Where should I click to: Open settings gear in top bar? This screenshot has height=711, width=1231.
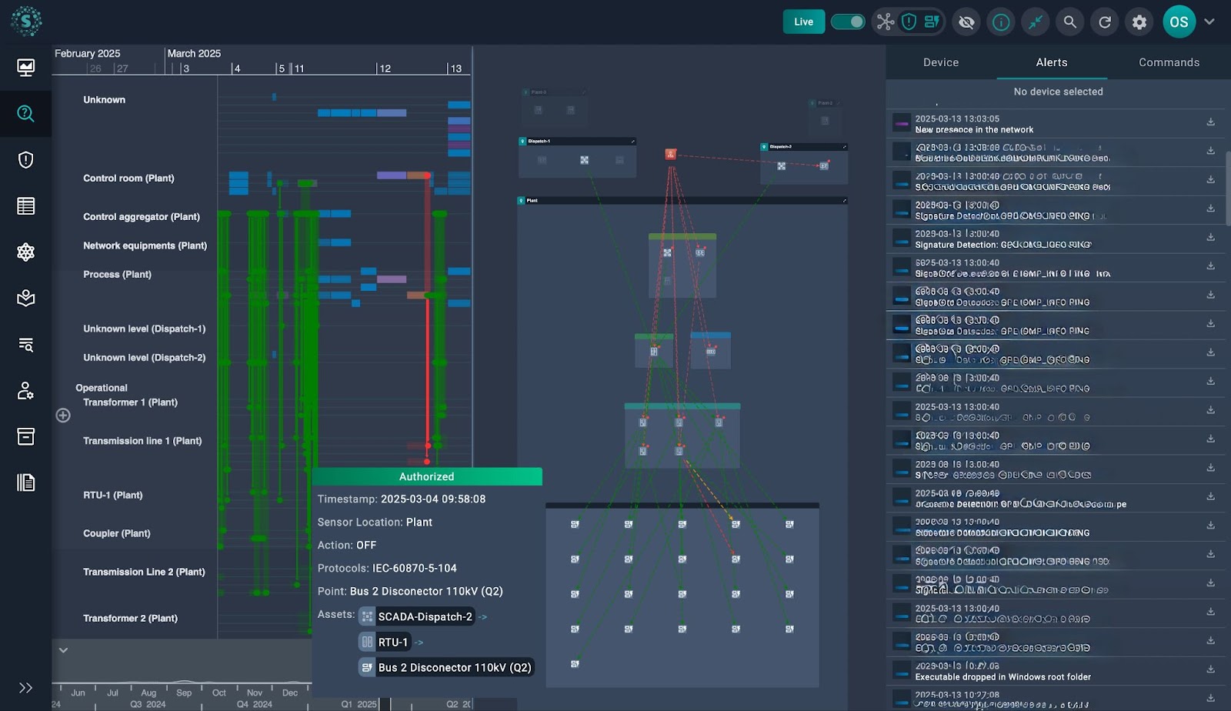point(1139,22)
